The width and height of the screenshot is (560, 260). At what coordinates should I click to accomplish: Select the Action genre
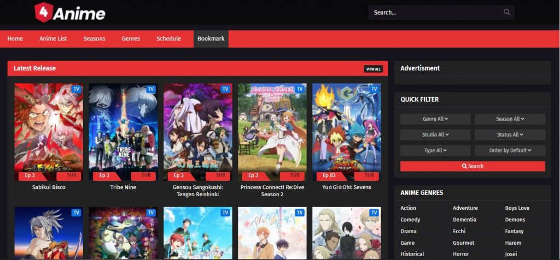[408, 208]
